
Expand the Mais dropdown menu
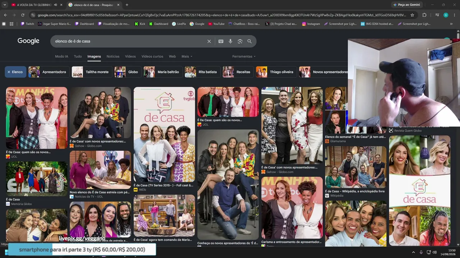[187, 56]
